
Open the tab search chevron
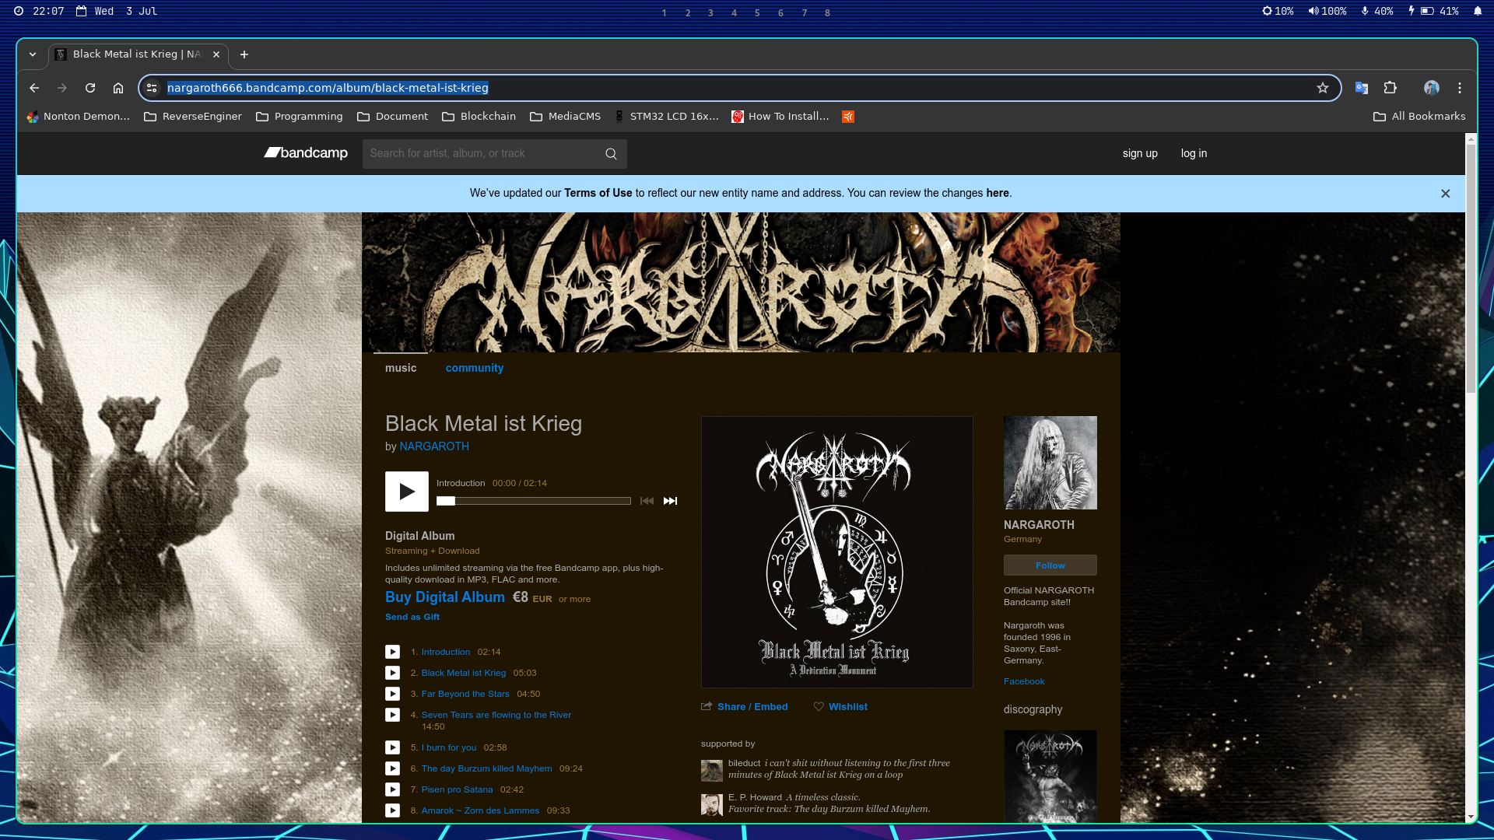(x=33, y=54)
